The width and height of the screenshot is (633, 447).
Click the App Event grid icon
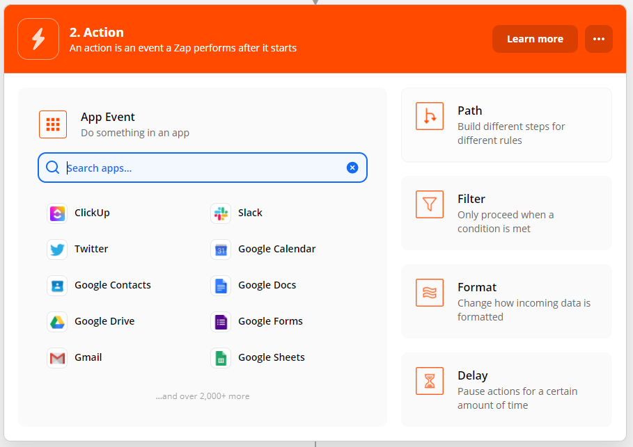pos(53,124)
